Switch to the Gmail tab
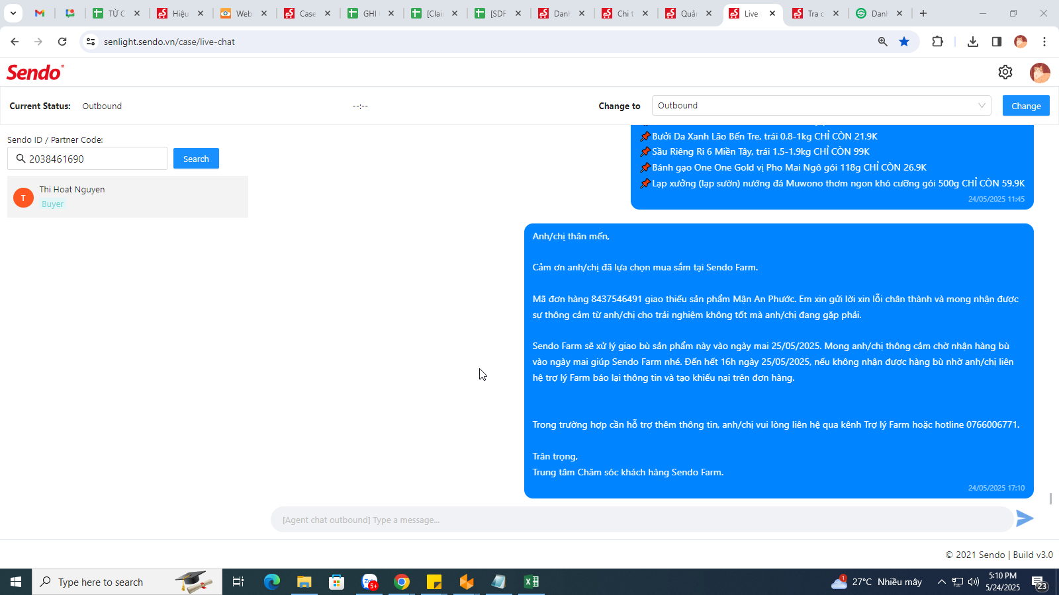Screen dimensions: 1059x595 tap(40, 13)
